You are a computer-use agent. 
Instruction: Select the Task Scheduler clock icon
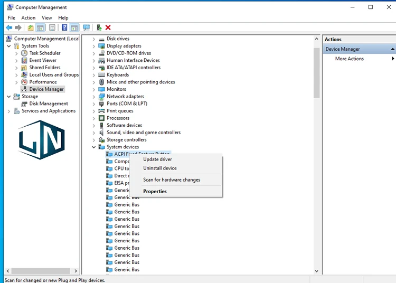(24, 53)
